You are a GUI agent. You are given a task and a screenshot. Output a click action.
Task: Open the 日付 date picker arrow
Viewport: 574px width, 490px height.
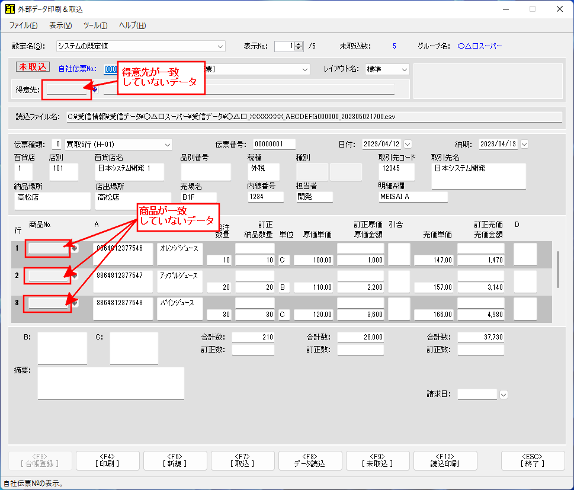click(x=408, y=145)
